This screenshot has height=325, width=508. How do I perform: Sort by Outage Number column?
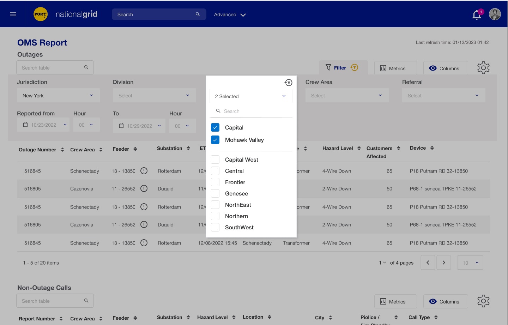click(x=62, y=150)
